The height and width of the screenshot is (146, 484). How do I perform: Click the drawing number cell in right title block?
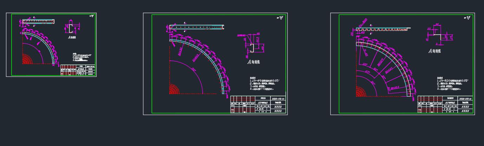point(465,99)
